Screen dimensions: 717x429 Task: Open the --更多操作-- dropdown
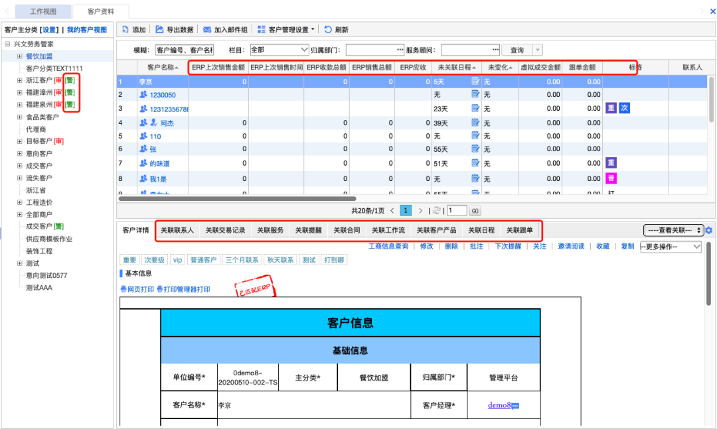pos(671,245)
